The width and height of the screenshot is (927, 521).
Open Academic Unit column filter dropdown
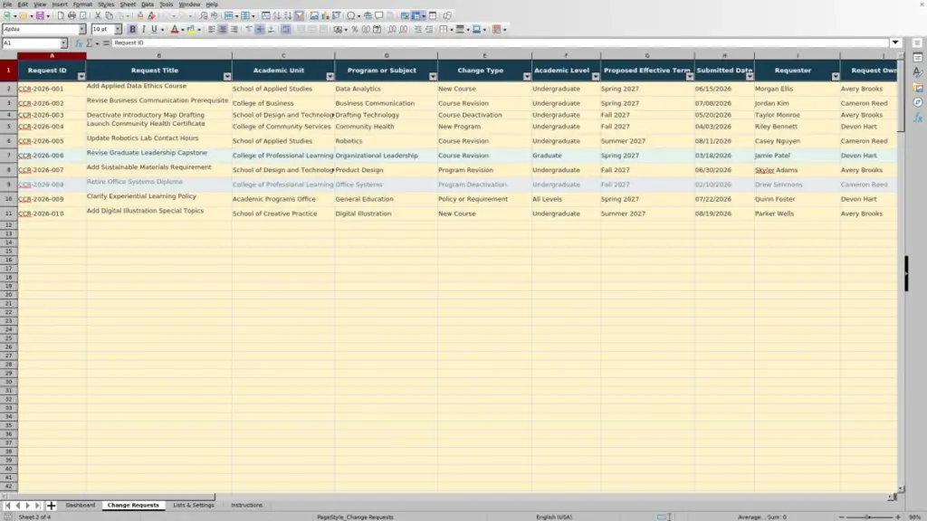[x=330, y=77]
